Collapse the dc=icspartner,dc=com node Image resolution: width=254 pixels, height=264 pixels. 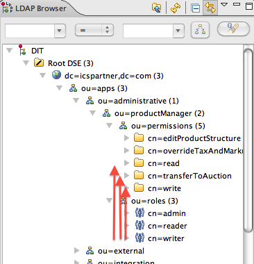(42, 76)
